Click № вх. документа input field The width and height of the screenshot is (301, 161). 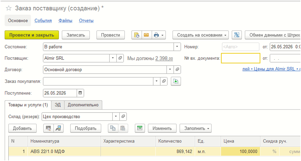(241, 58)
